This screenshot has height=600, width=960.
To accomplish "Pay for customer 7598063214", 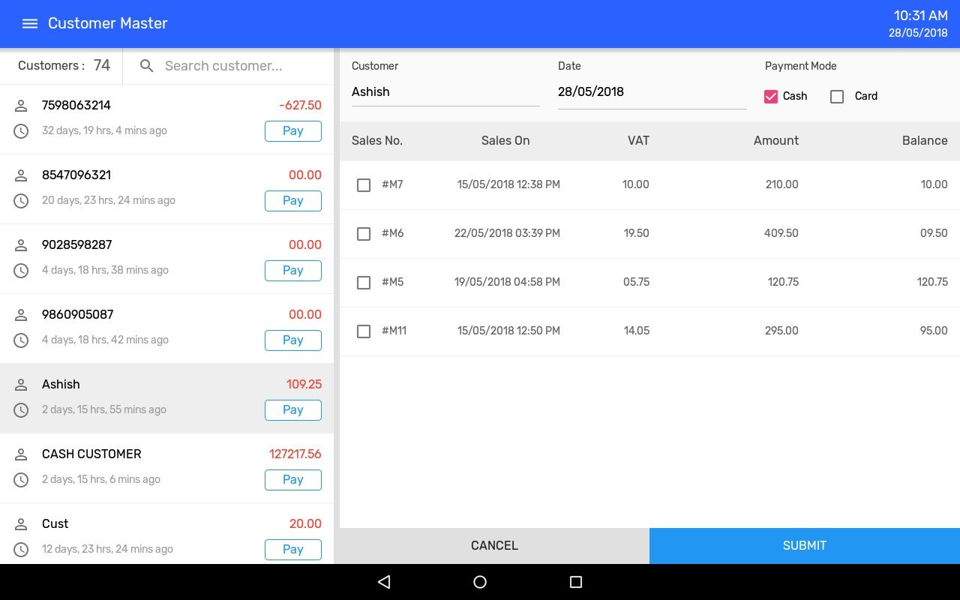I will click(293, 131).
